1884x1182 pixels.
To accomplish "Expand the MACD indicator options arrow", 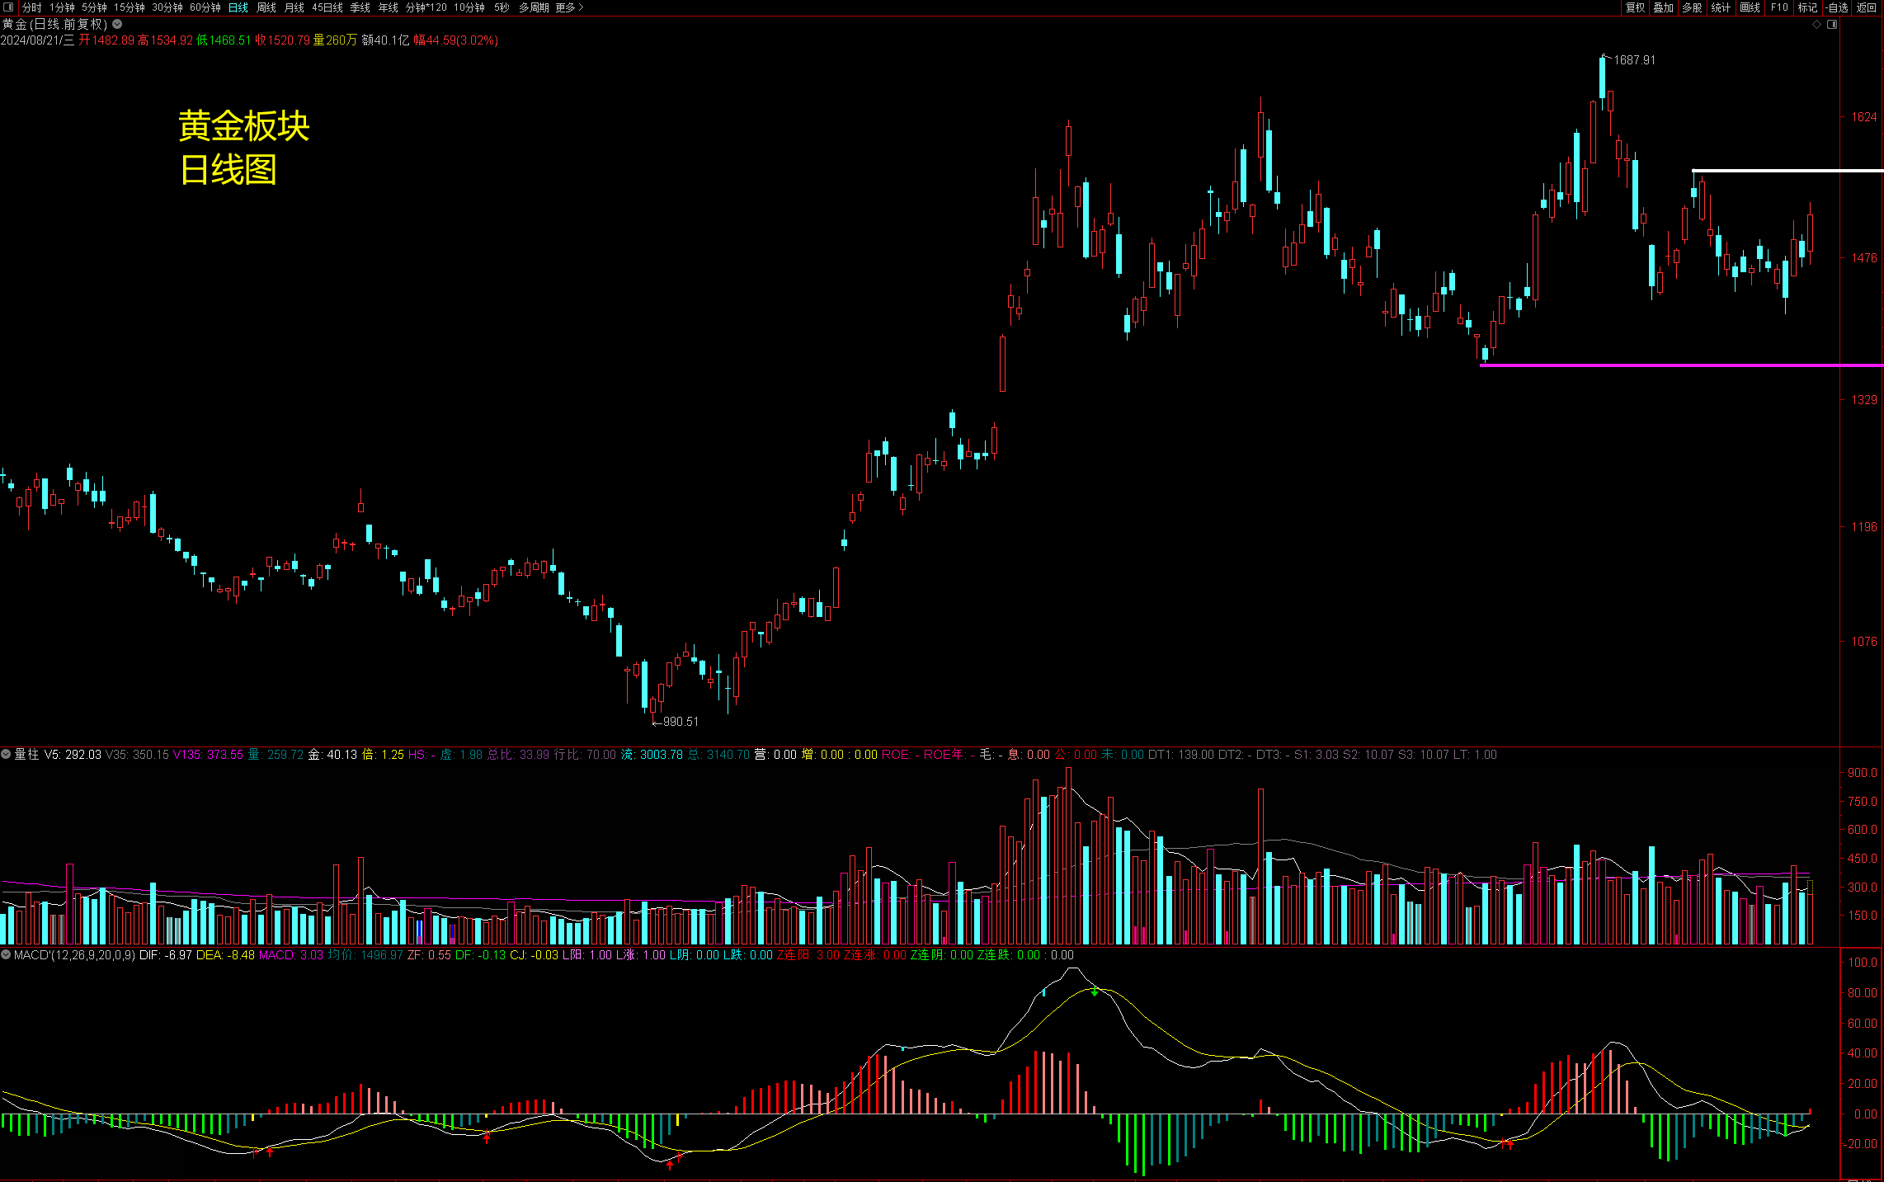I will pos(6,954).
